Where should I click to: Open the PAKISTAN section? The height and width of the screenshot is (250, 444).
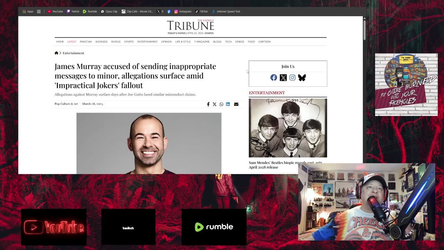86,42
